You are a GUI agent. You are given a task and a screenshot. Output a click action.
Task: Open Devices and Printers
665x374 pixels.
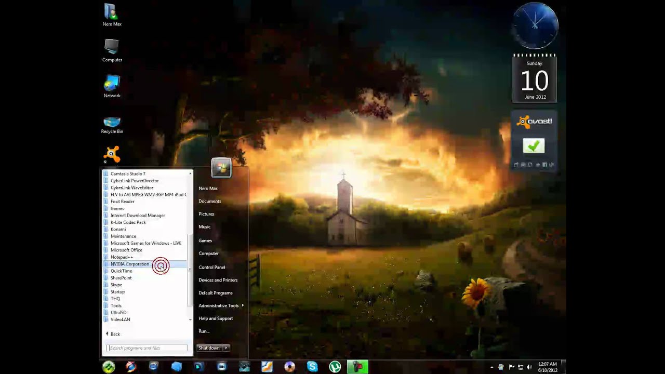[x=218, y=280]
